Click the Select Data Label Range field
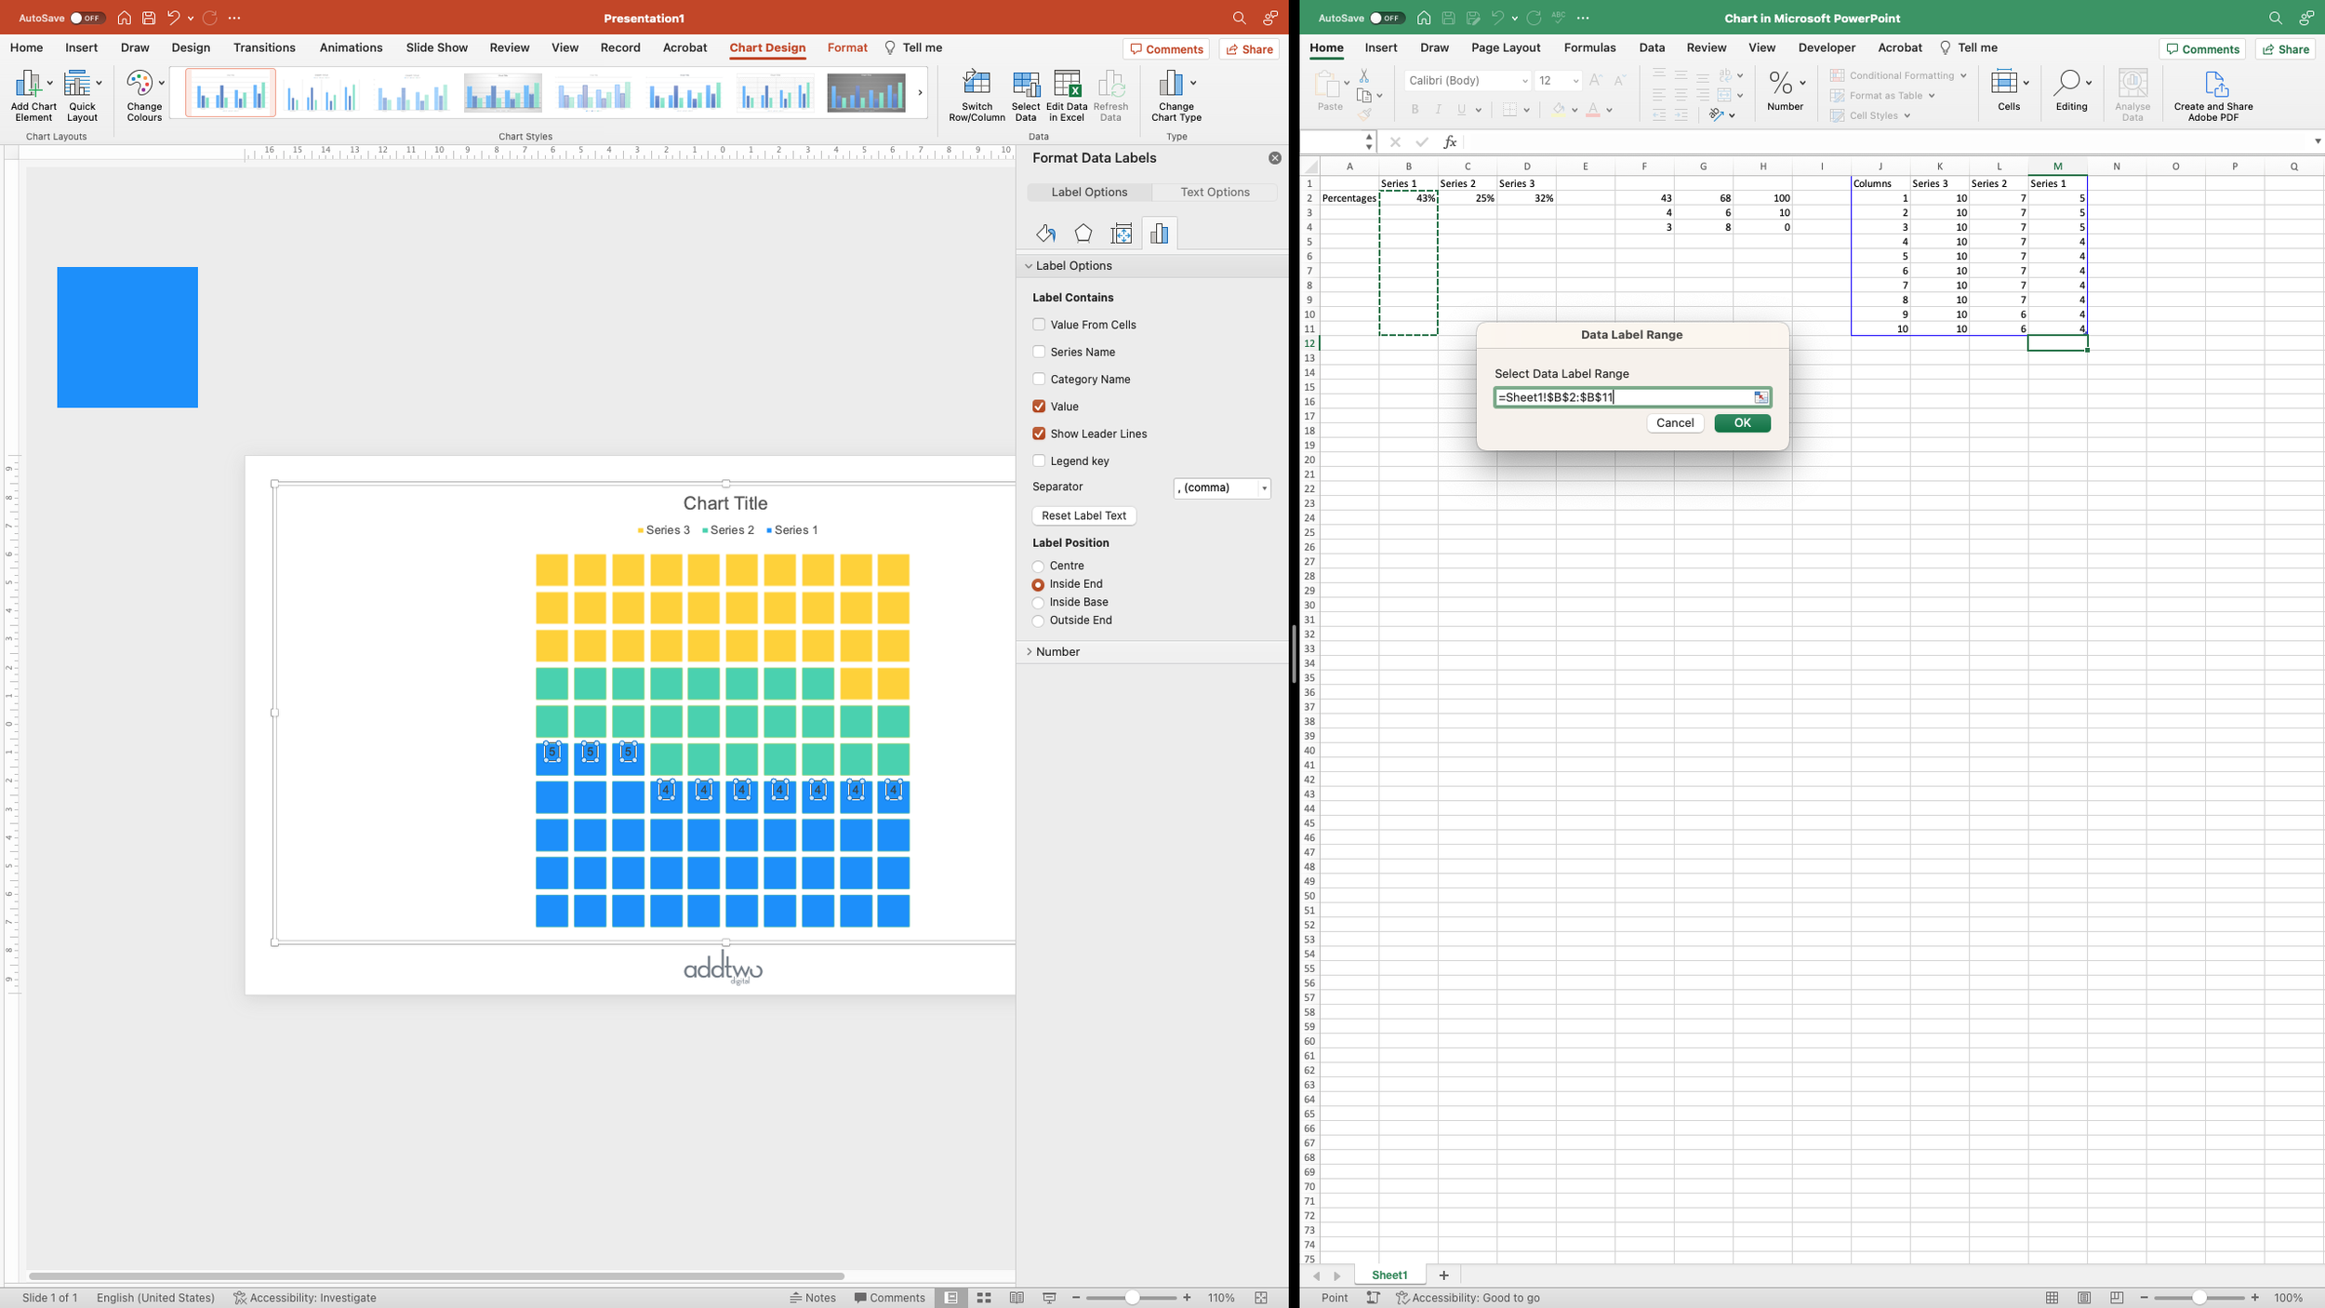2325x1308 pixels. point(1622,397)
